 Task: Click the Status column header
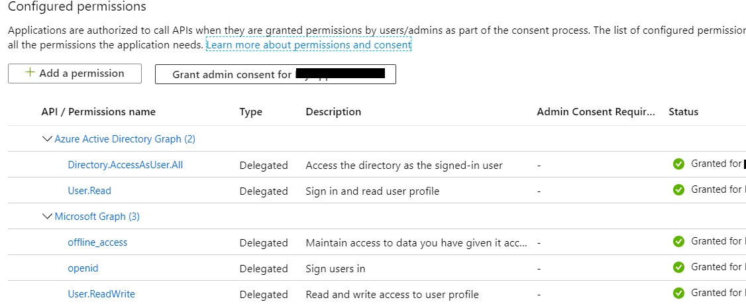click(684, 112)
